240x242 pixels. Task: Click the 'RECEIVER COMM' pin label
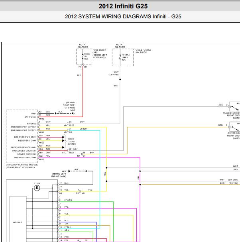(27, 140)
